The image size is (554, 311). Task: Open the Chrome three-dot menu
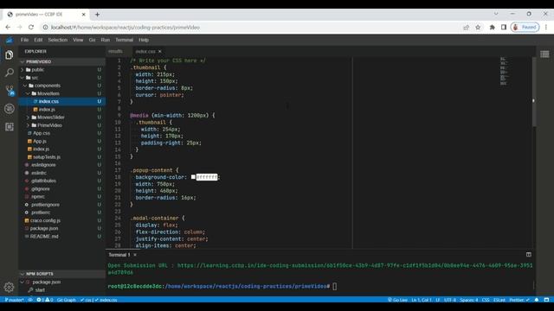546,27
